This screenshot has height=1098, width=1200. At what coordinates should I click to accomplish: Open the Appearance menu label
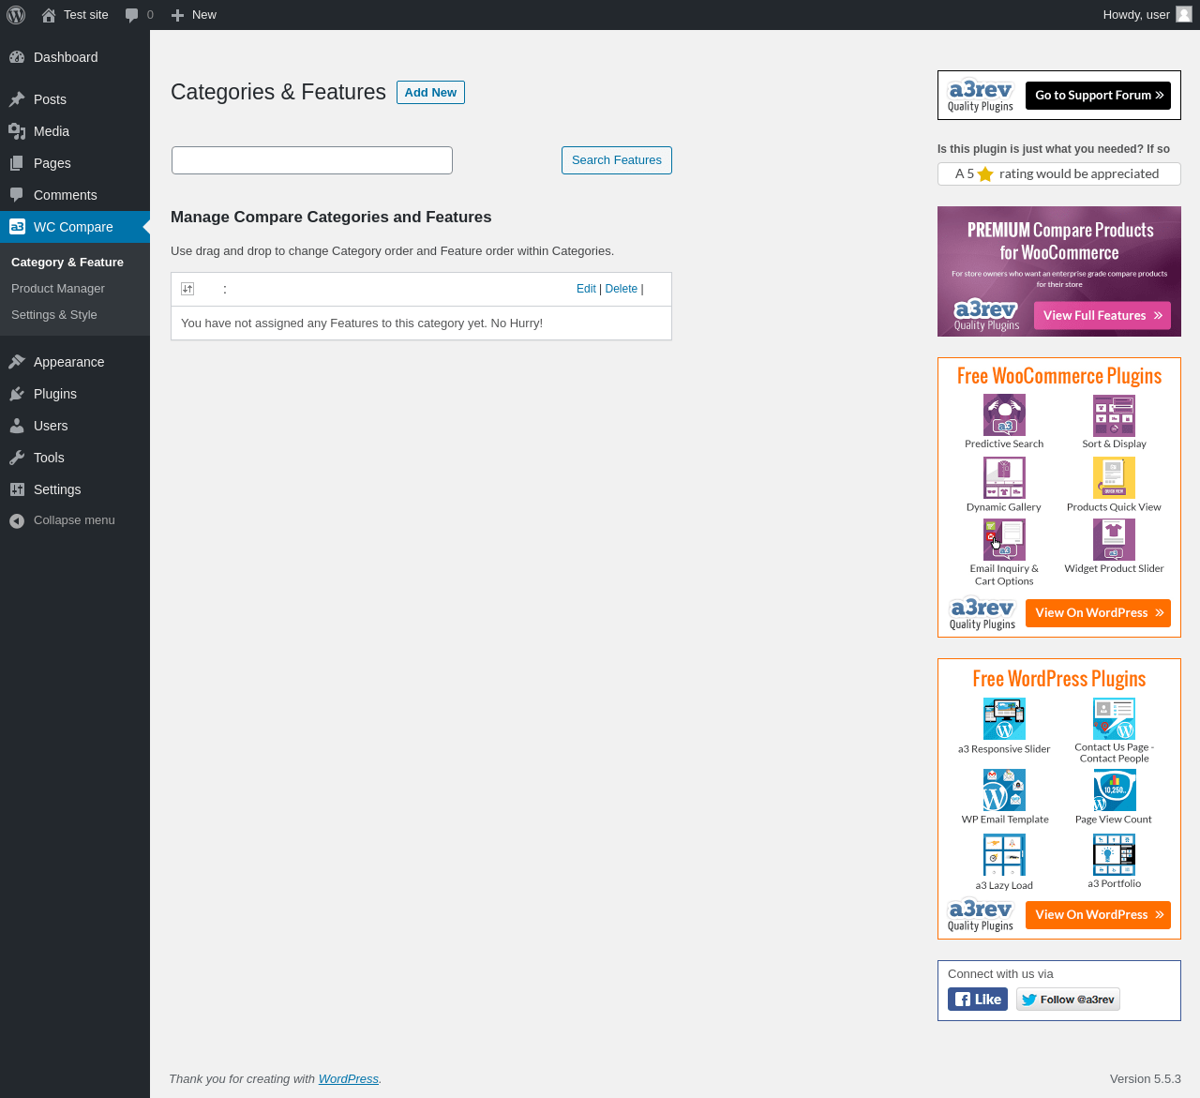coord(68,362)
